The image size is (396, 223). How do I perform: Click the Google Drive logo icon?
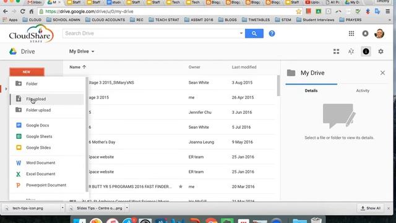[x=13, y=51]
